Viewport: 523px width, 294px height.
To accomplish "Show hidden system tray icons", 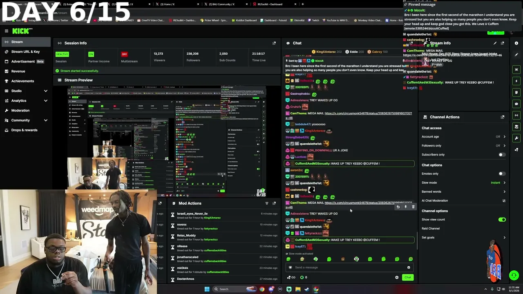I will point(486,289).
